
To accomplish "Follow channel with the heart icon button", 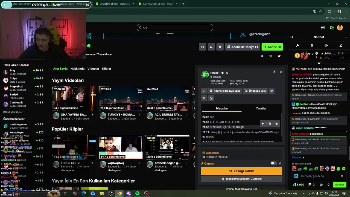I will click(220, 47).
